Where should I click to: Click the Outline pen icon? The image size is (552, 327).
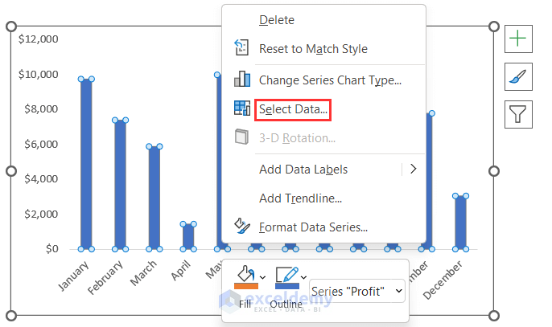(286, 276)
